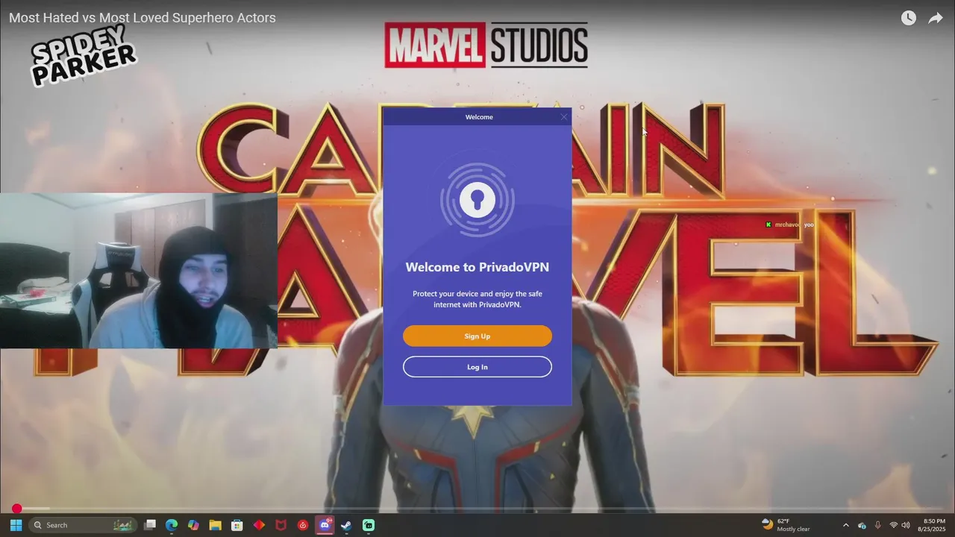The height and width of the screenshot is (537, 955).
Task: Click the Spidey Parker channel logo
Action: click(x=84, y=56)
